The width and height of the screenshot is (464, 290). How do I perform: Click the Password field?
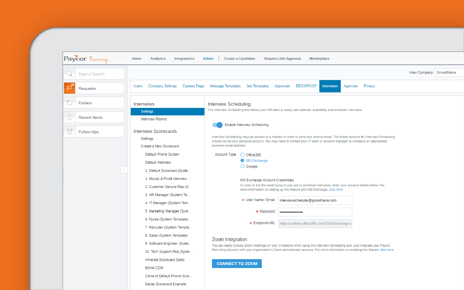click(x=315, y=212)
